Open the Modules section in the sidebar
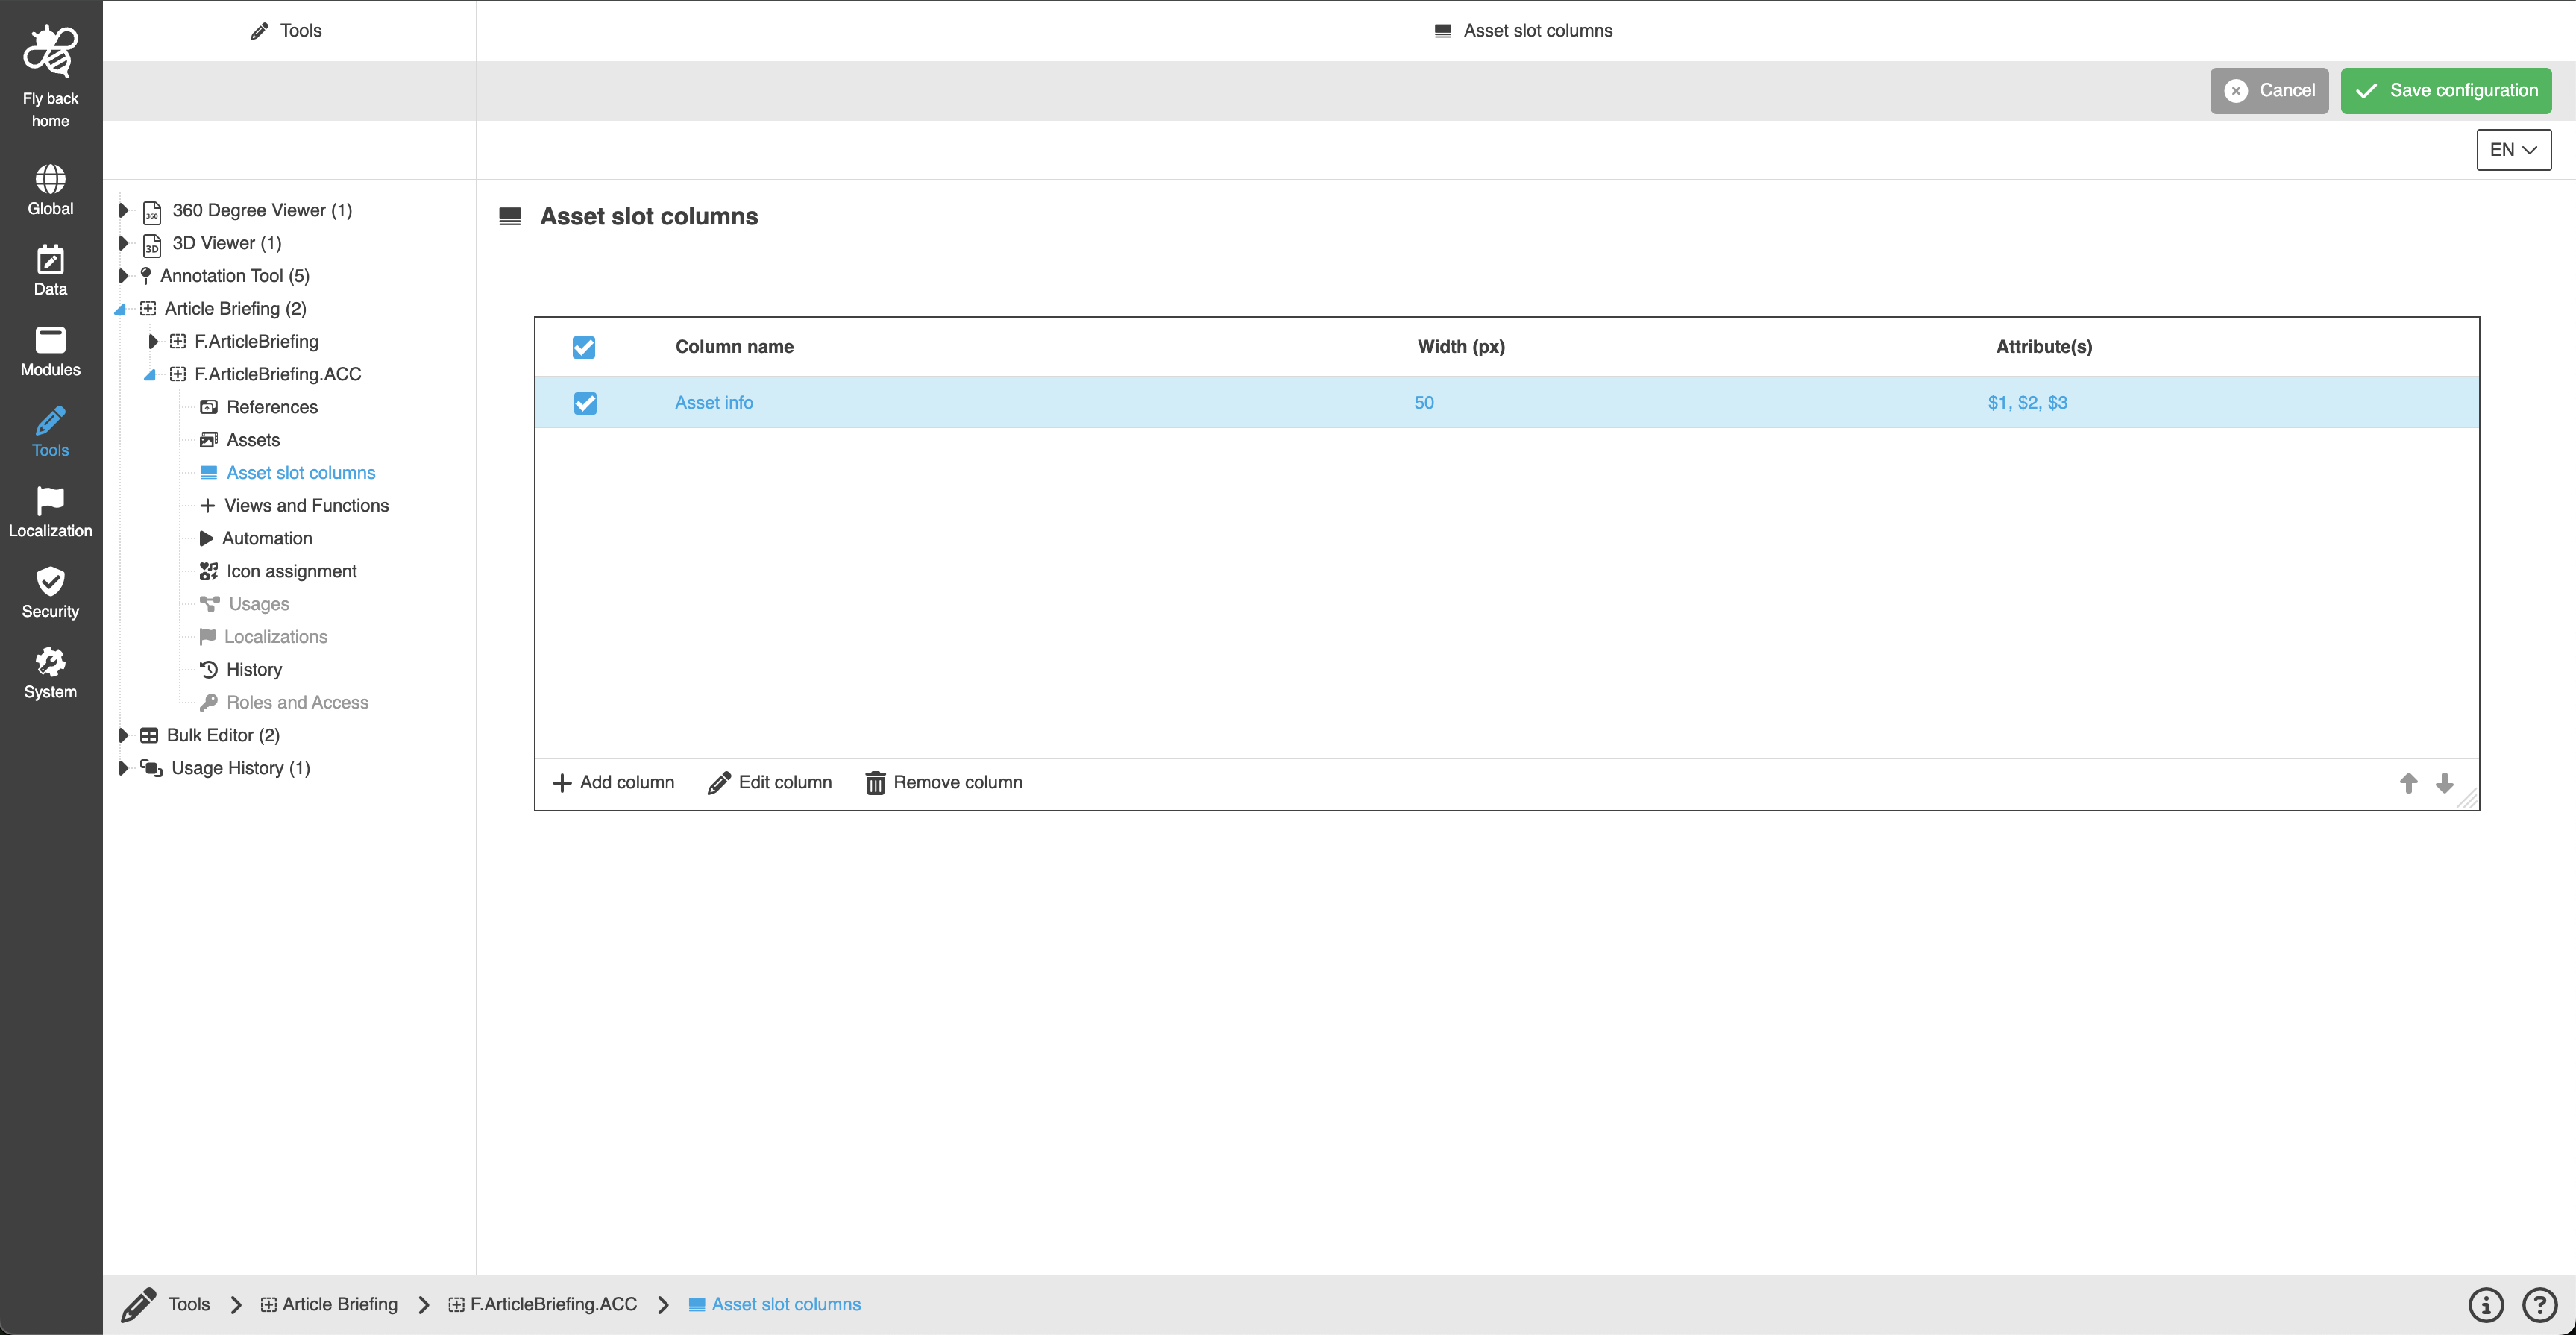 click(x=50, y=350)
